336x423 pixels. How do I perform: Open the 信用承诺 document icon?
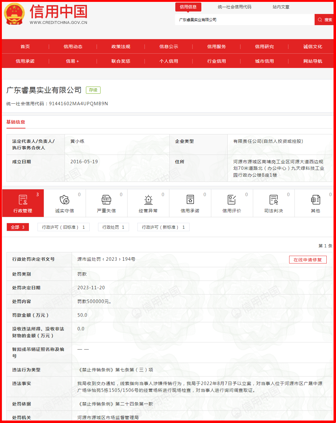(190, 200)
